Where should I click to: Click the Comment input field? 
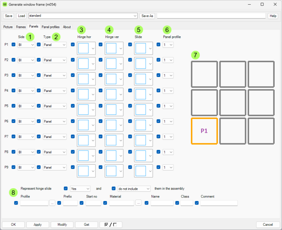pos(219,203)
